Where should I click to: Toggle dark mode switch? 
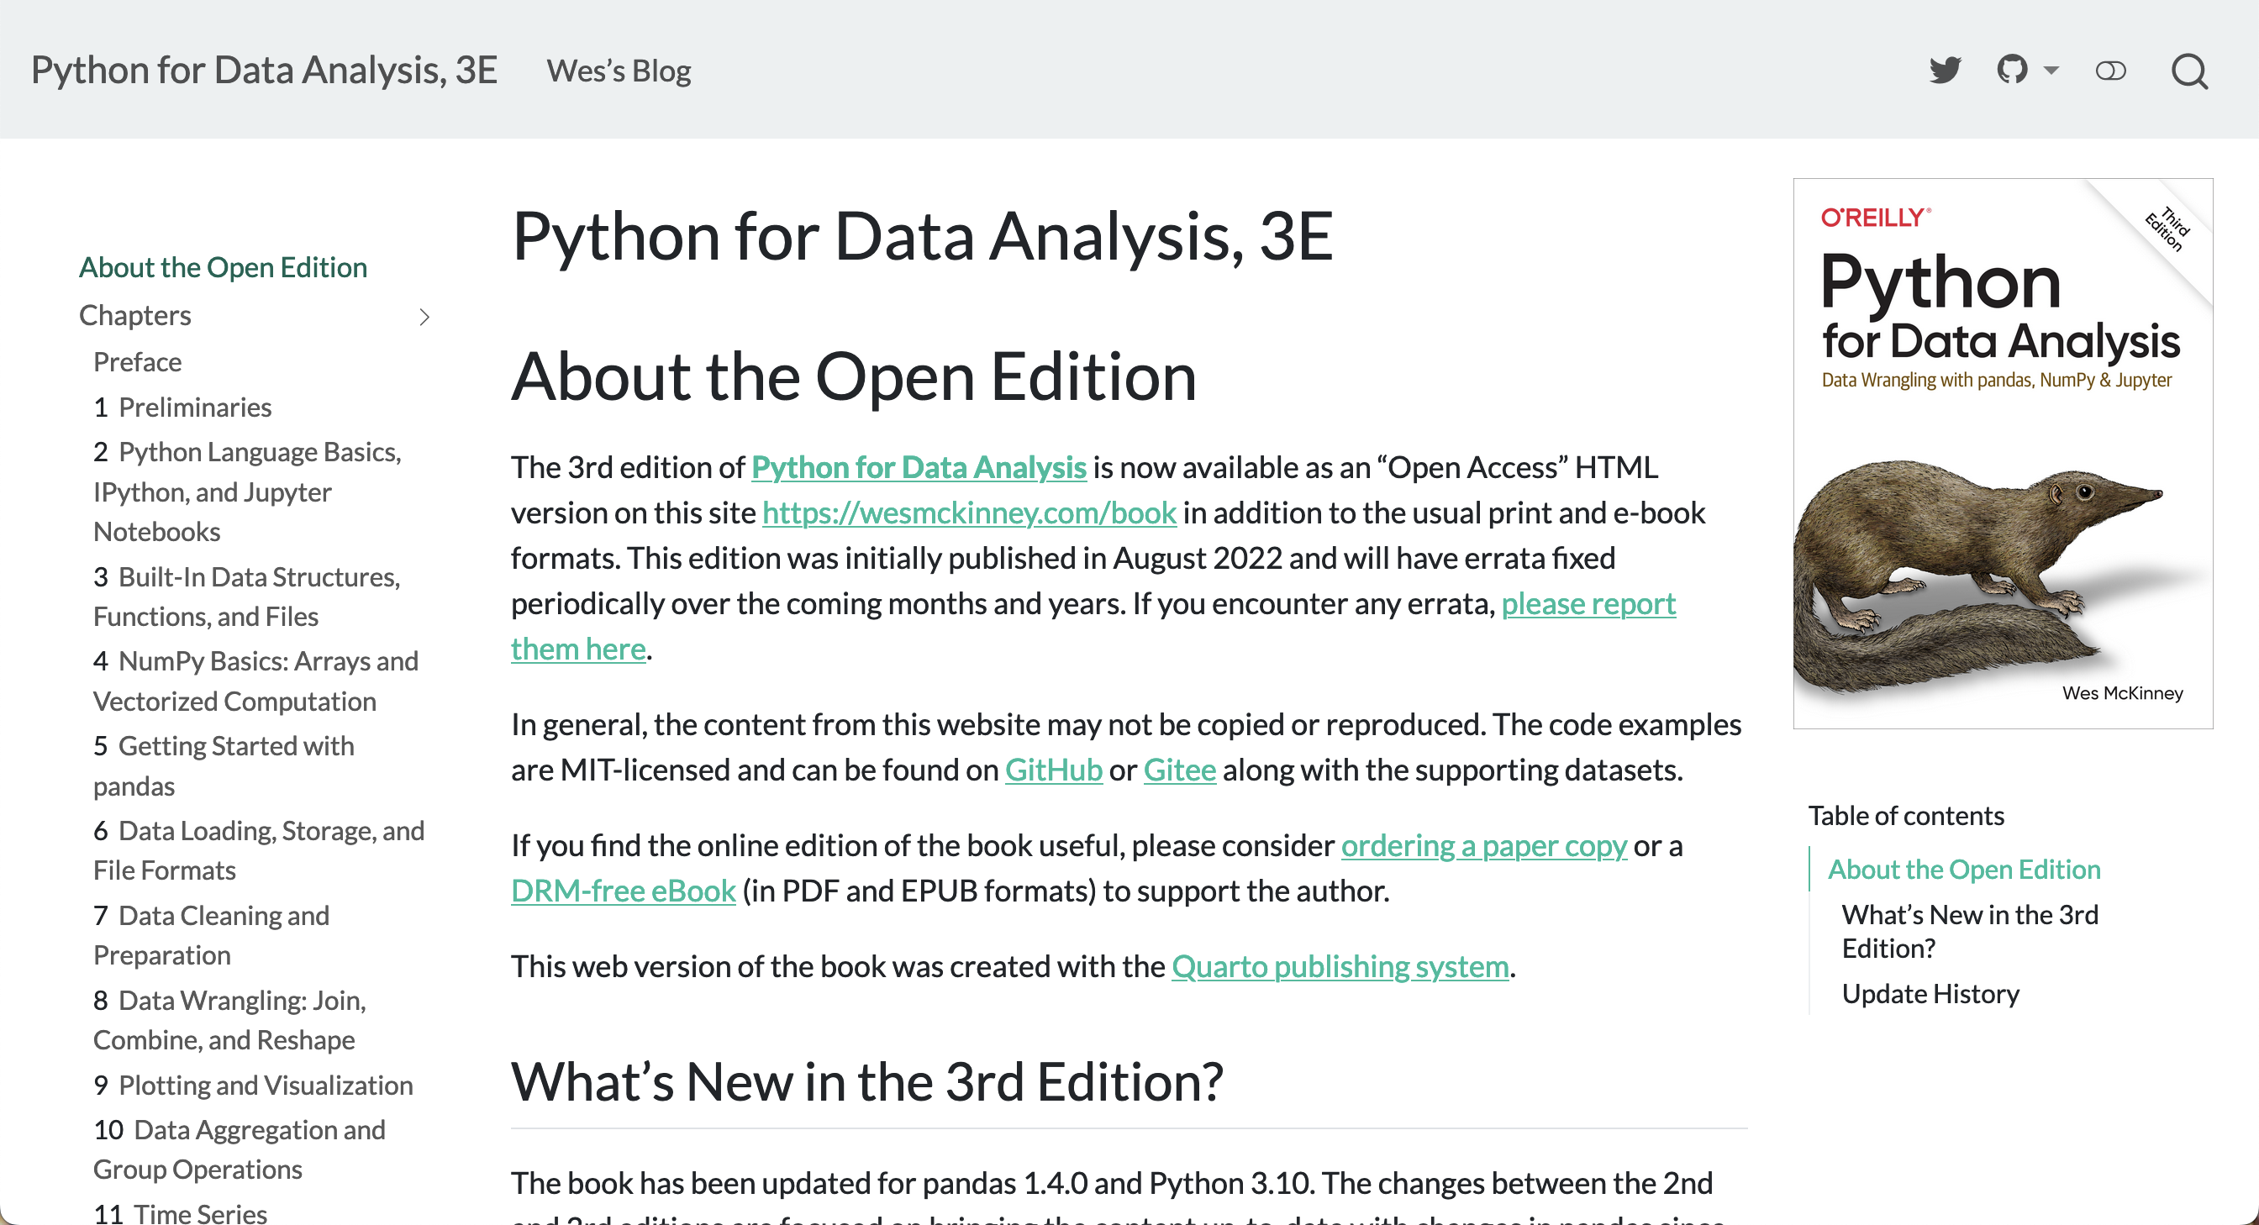click(2110, 70)
